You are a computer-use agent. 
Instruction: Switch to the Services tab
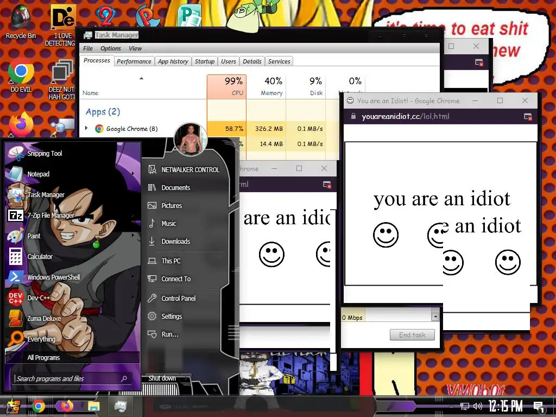[279, 61]
